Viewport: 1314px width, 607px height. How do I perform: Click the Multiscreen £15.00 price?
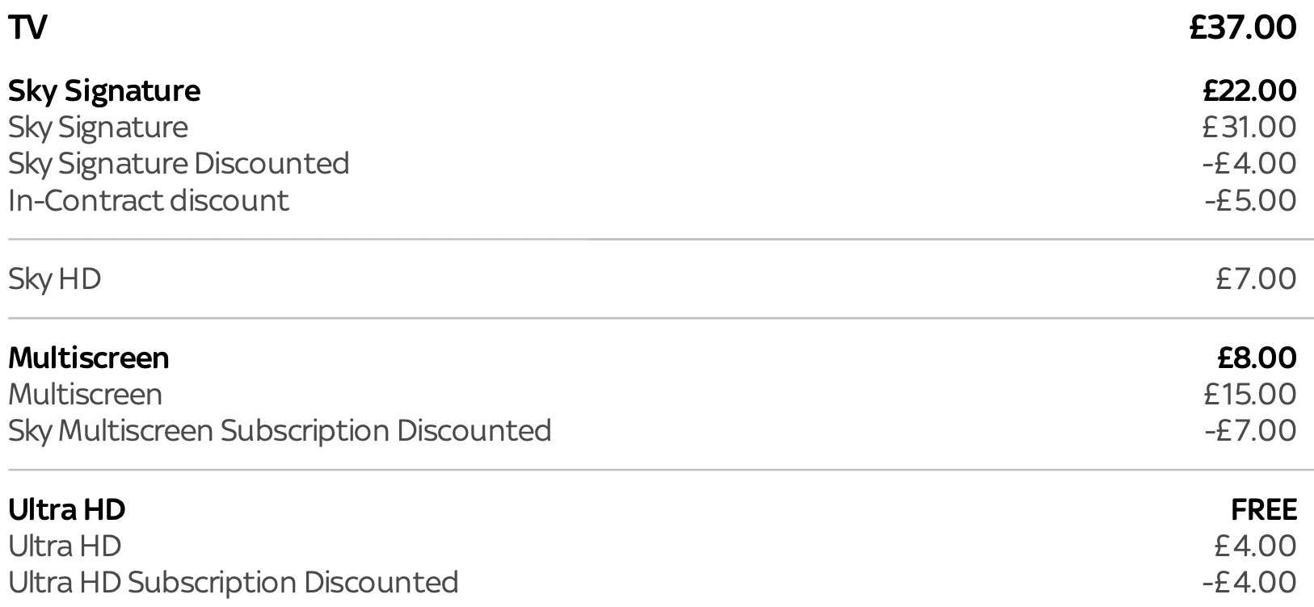click(x=1250, y=394)
